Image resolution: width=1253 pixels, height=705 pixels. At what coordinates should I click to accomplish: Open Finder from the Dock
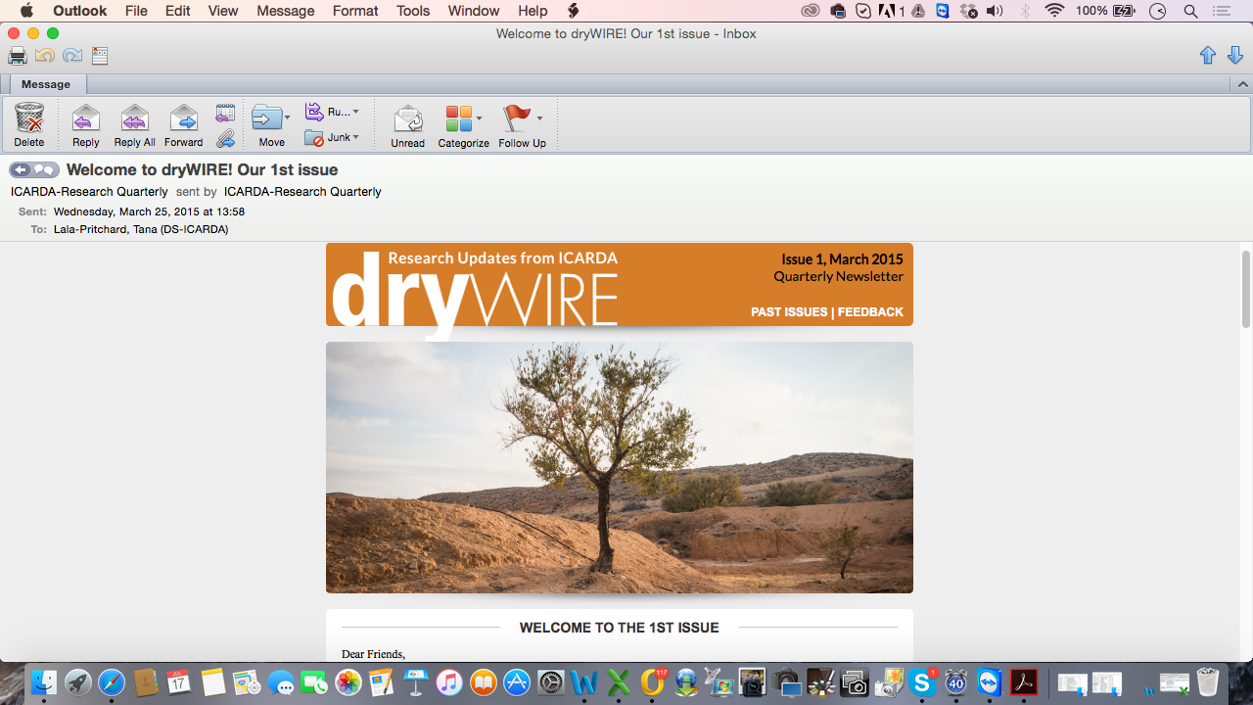click(x=44, y=682)
